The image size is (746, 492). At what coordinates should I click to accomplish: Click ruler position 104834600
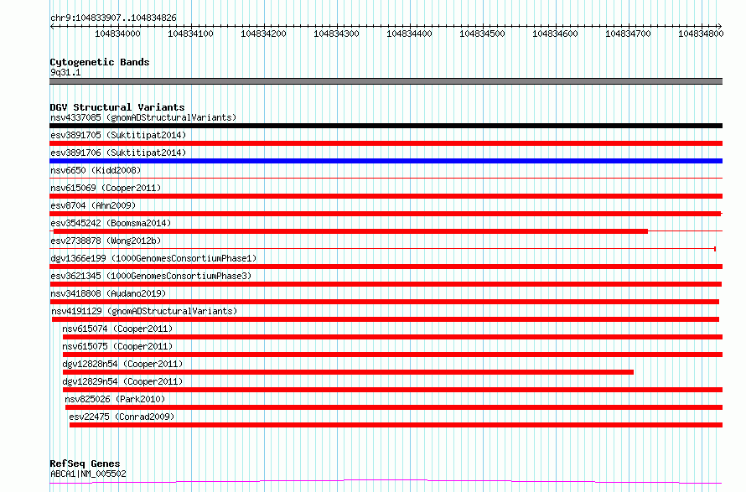coord(555,34)
